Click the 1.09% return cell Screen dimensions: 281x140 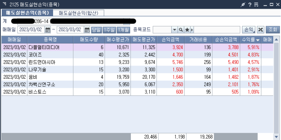coord(250,92)
